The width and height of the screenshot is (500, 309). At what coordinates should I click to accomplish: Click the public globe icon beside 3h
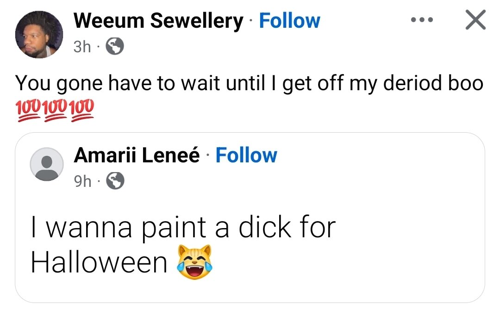pyautogui.click(x=115, y=46)
